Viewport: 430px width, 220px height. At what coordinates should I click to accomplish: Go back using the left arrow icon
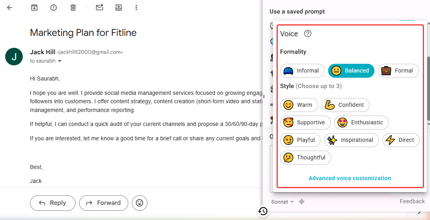10,8
